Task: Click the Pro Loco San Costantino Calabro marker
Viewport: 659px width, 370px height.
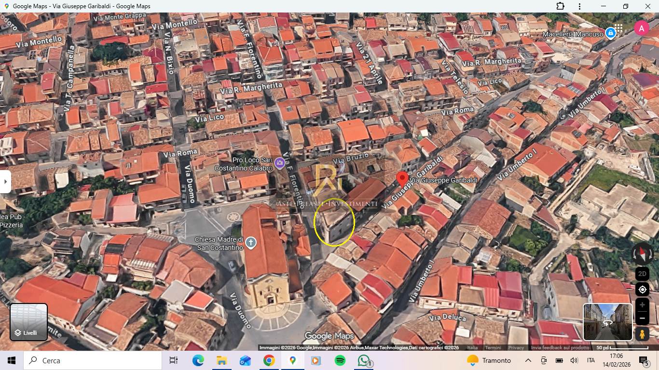Action: pos(279,163)
